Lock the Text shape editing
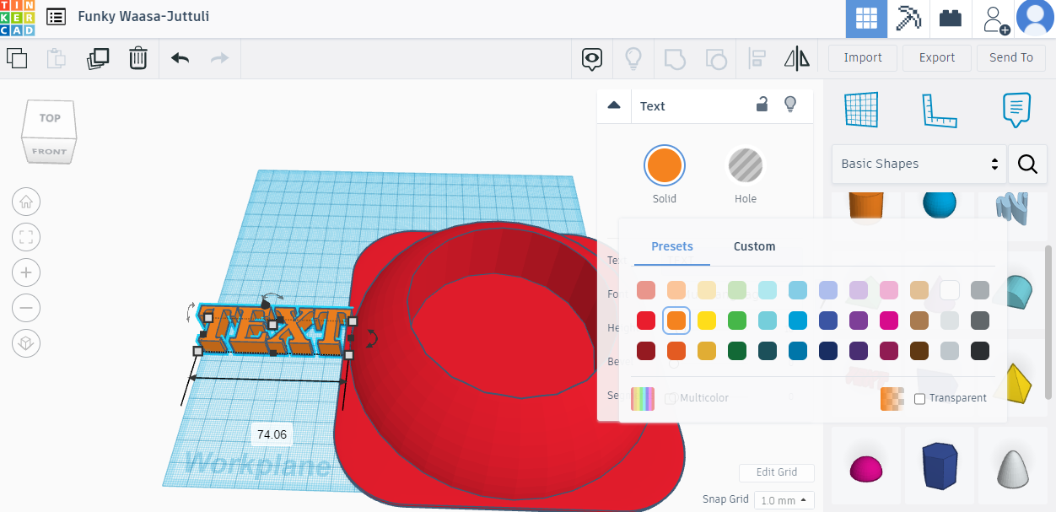1056x512 pixels. [x=762, y=105]
